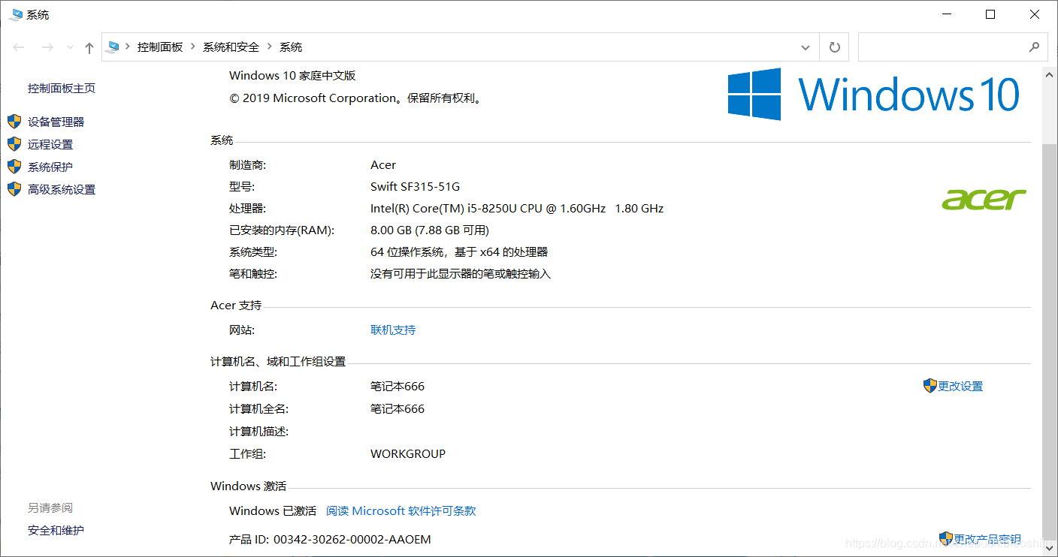Click Windows 已激活 status text
1058x557 pixels.
coord(273,510)
